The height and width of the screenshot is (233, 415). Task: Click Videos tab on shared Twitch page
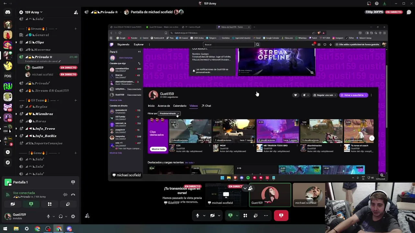coord(194,106)
